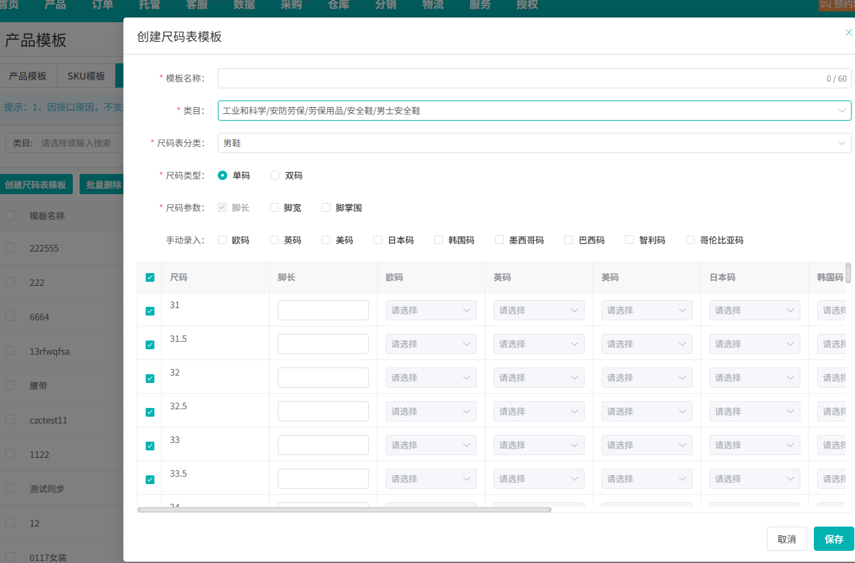Screen dimensions: 855x563
Task: Check the 脚宽 parameter checkbox
Action: pos(274,208)
